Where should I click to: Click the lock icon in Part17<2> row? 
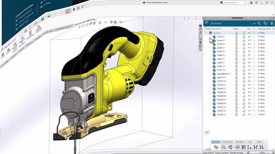click(x=244, y=81)
